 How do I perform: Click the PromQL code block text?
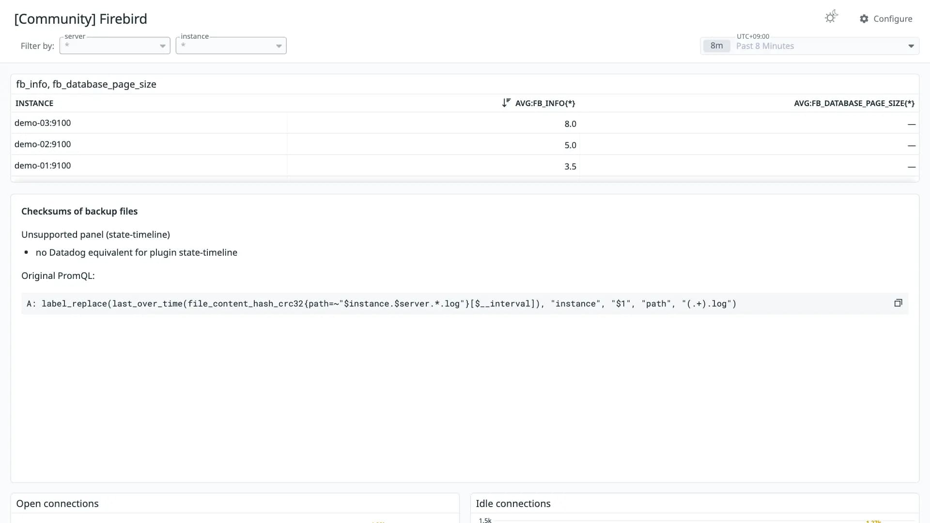click(381, 304)
